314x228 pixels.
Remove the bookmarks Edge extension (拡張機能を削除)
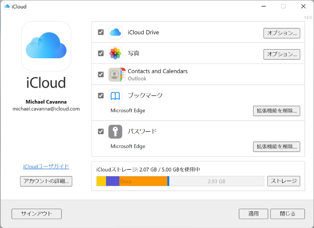click(x=276, y=111)
